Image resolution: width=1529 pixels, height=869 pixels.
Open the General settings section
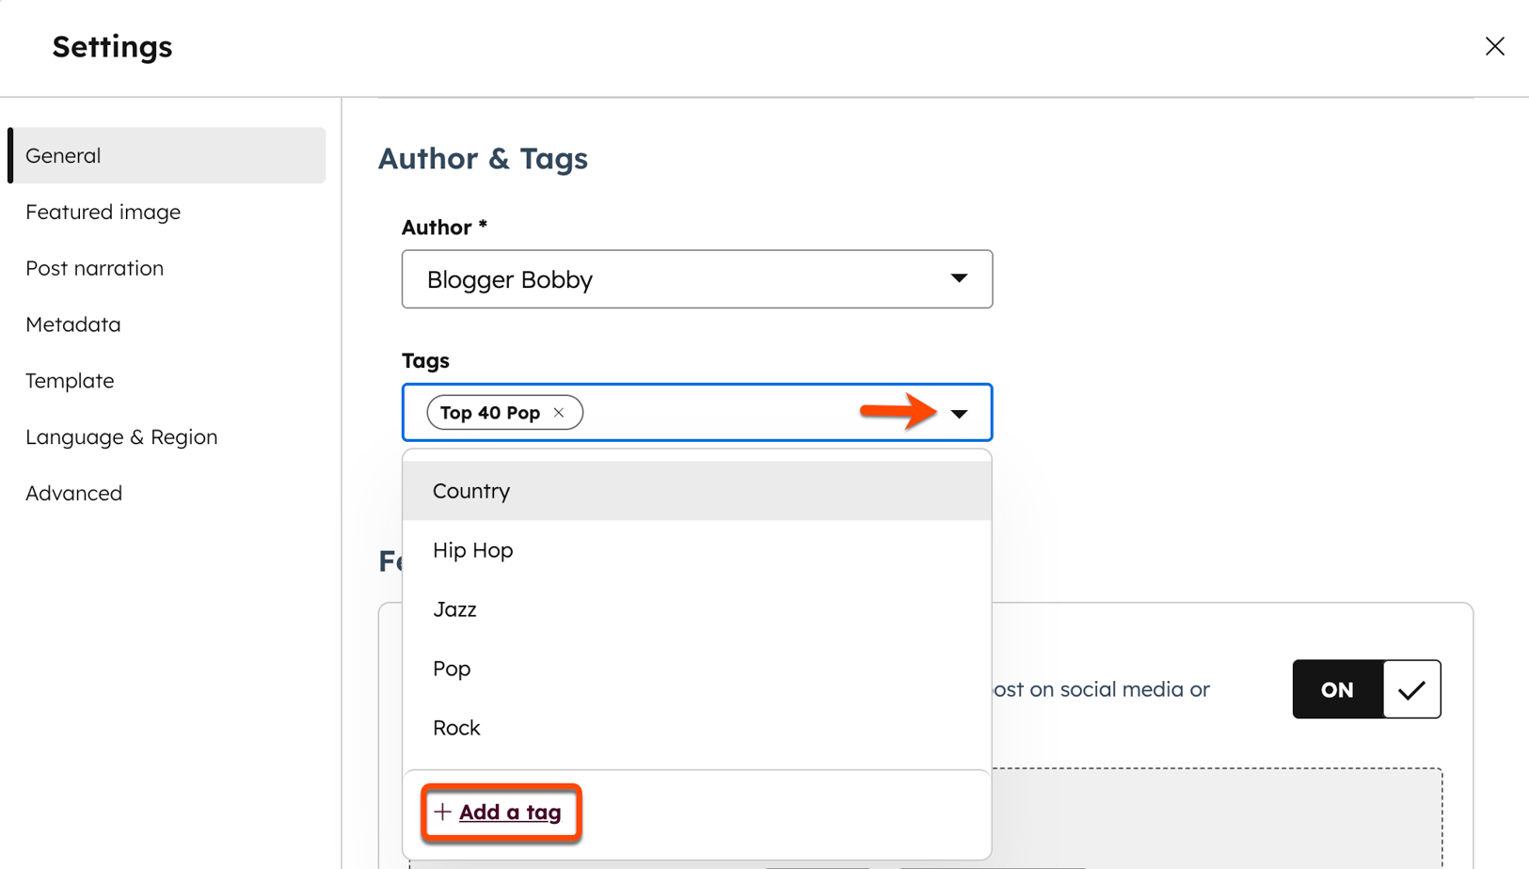click(x=64, y=156)
